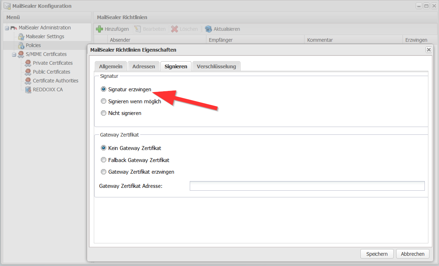The width and height of the screenshot is (439, 266).
Task: Select REDDOXX CA in the menu tree
Action: point(47,89)
